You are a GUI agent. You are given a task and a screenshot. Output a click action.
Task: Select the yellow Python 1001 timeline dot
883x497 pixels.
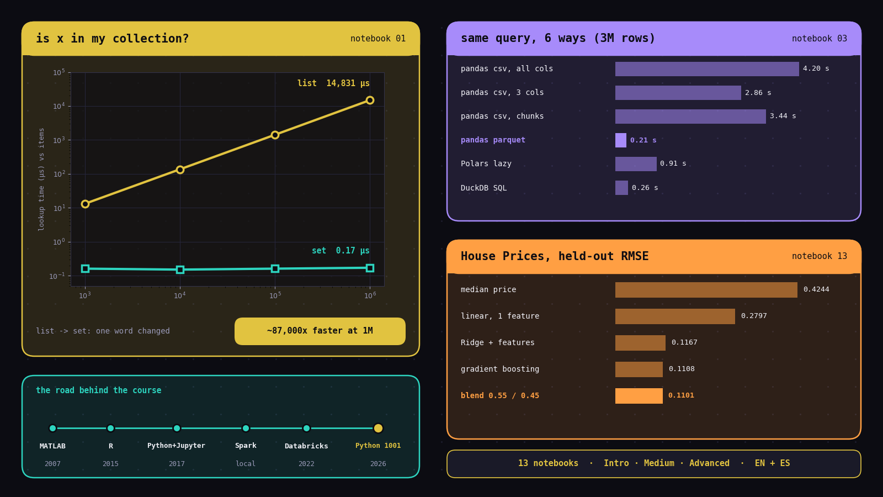[378, 428]
